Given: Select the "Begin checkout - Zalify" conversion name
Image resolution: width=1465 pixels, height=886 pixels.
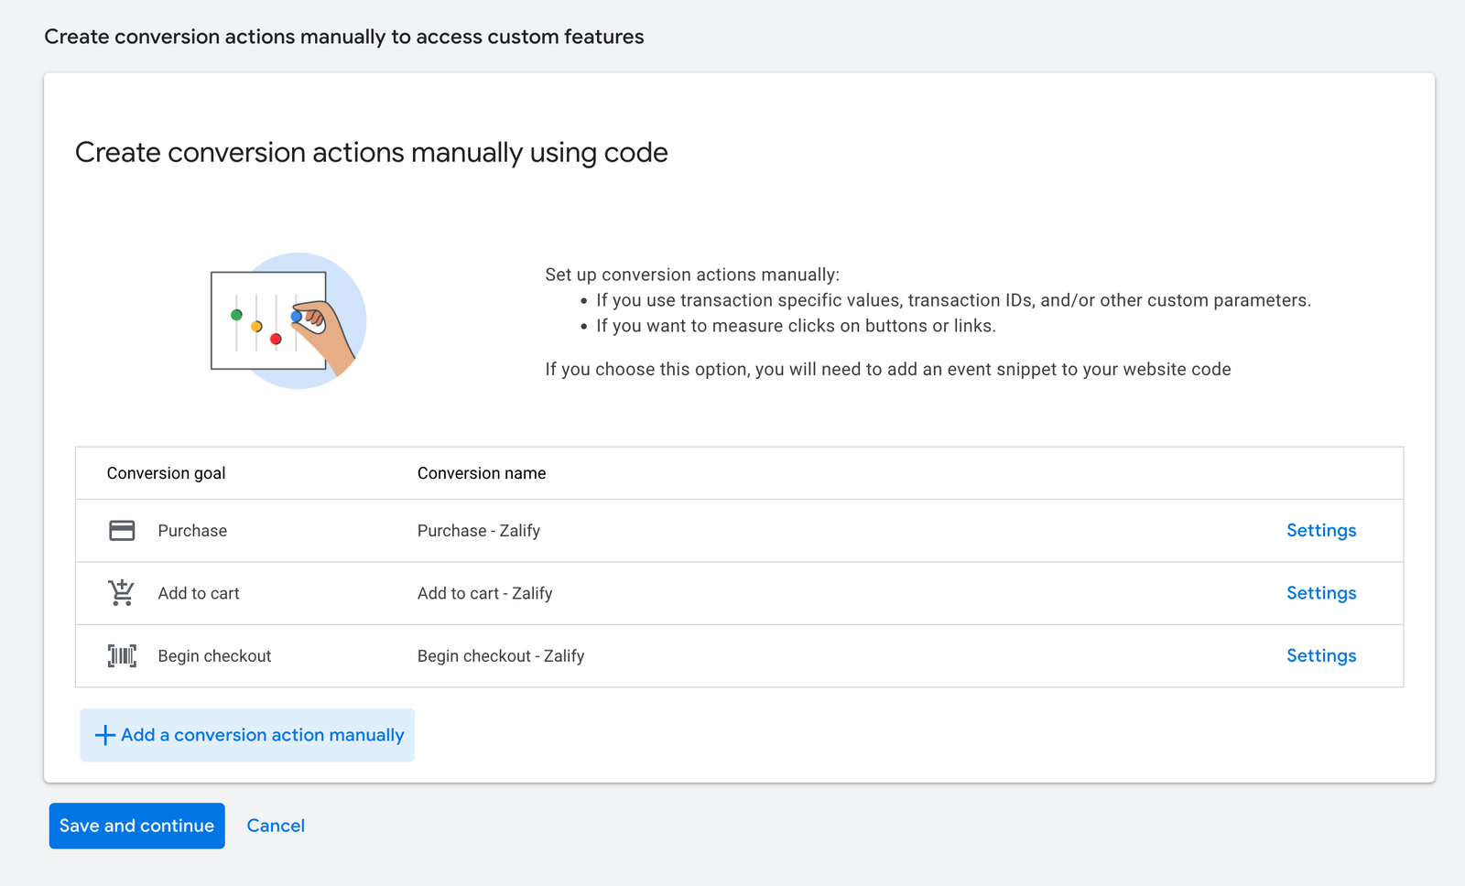Looking at the screenshot, I should (x=500, y=656).
